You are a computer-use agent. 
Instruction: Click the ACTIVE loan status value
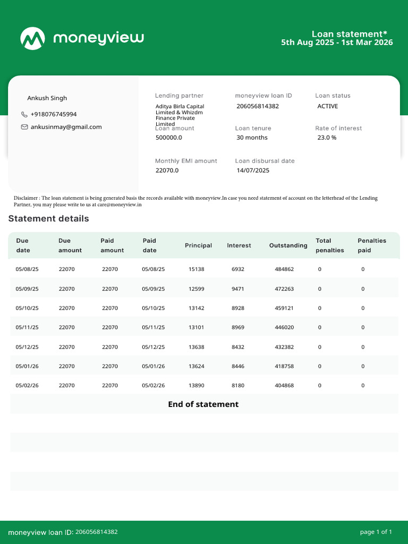coord(327,106)
